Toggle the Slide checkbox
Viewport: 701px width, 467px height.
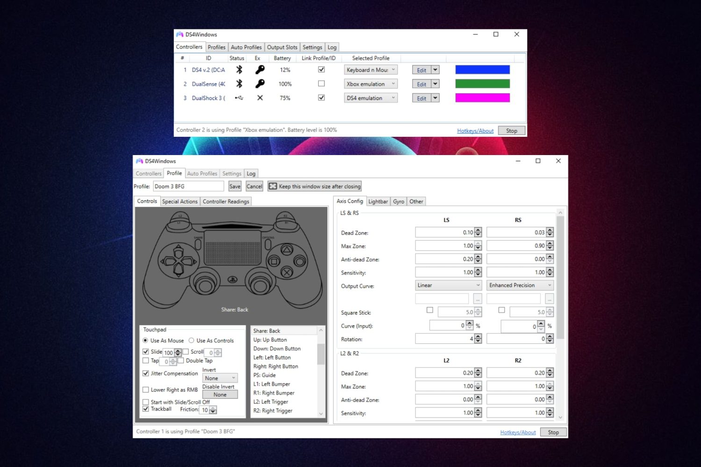pos(145,352)
